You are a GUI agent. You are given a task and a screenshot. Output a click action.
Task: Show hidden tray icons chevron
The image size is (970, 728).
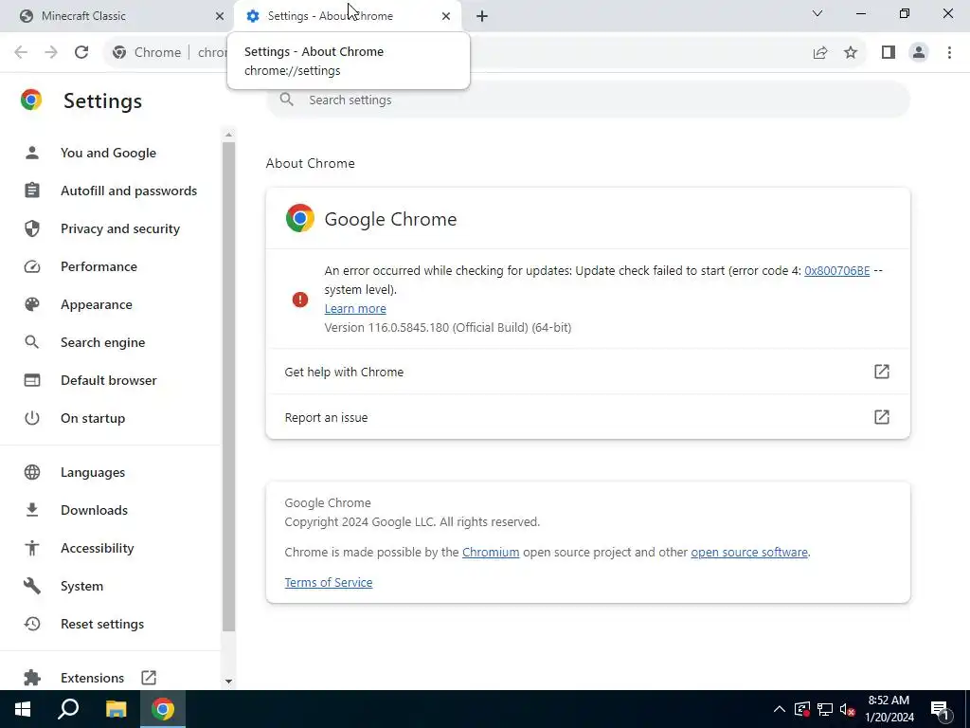click(780, 709)
